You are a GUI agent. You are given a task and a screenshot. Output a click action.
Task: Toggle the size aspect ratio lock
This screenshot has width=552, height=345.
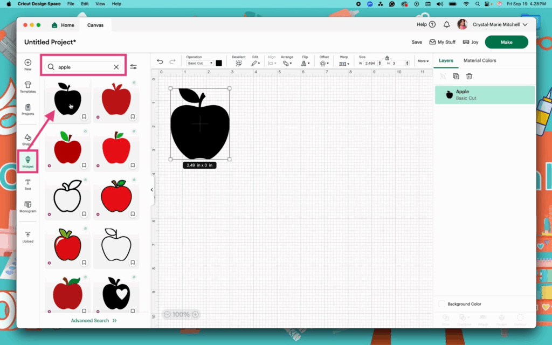click(387, 58)
